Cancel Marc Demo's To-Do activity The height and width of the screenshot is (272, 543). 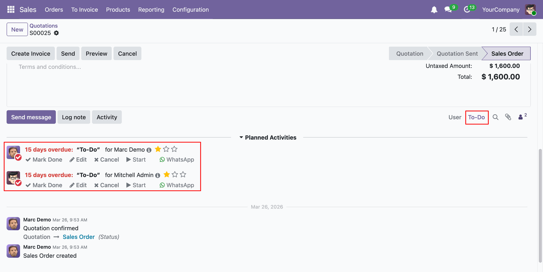click(x=107, y=160)
